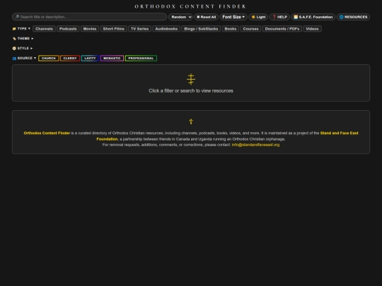Filter by Podcasts type
Viewport: 382px width, 286px height.
tap(68, 29)
